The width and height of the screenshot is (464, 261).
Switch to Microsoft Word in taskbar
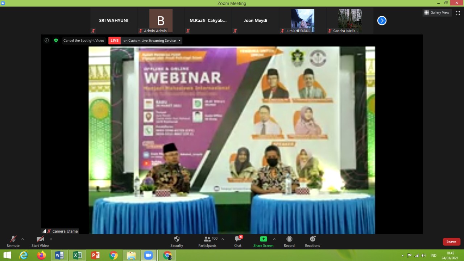click(59, 255)
